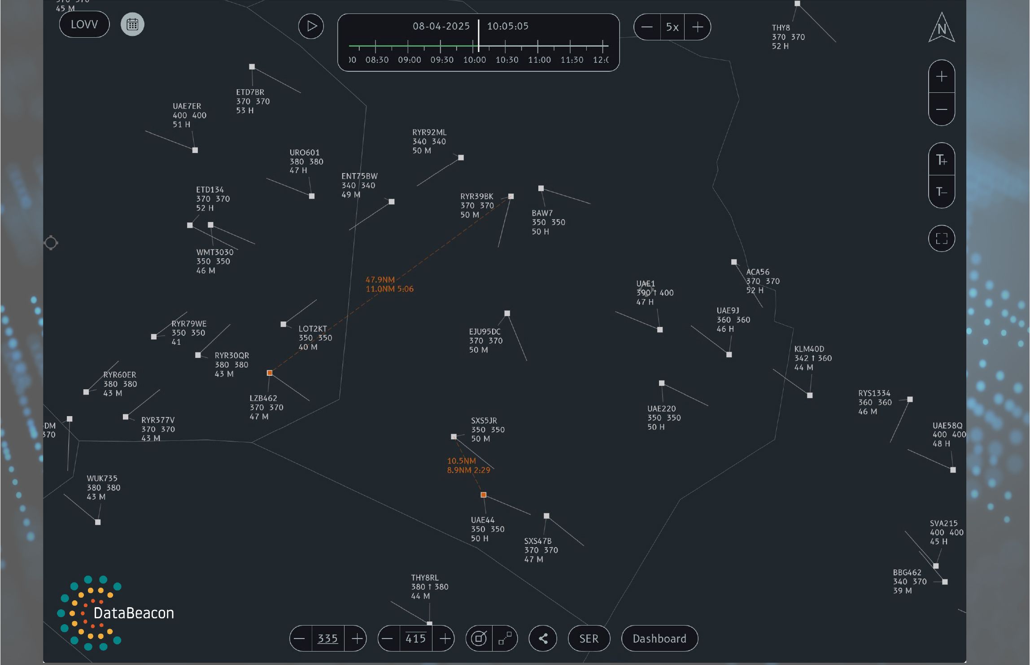Viewport: 1030px width, 665px height.
Task: Click the share icon button
Action: 543,639
